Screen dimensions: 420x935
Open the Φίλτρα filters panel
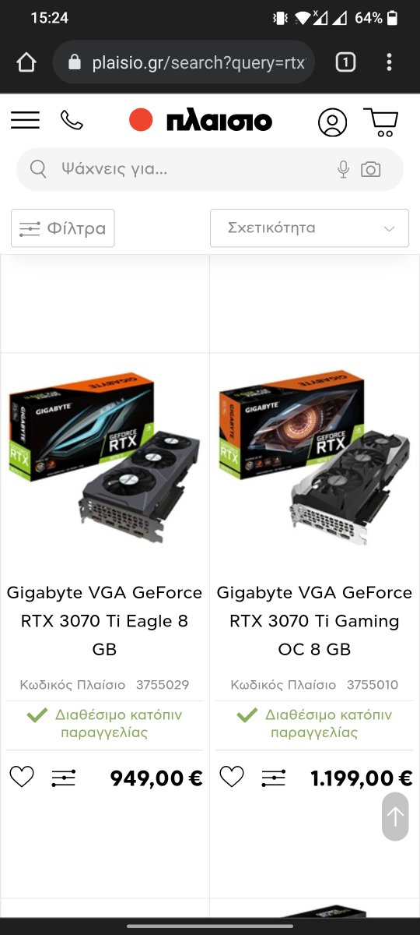tap(63, 228)
